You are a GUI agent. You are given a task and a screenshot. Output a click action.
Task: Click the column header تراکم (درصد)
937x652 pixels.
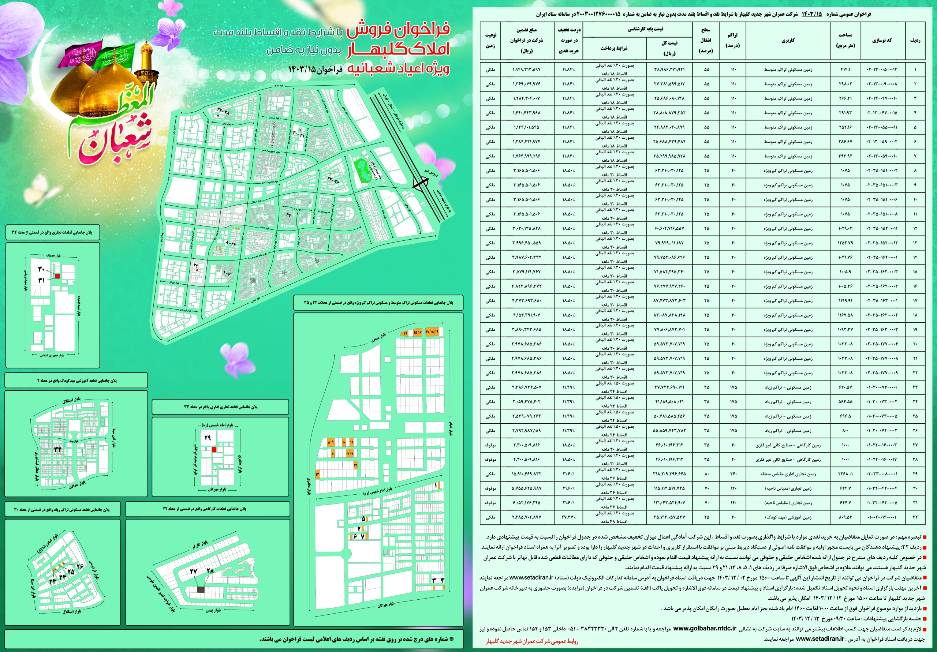pos(732,40)
